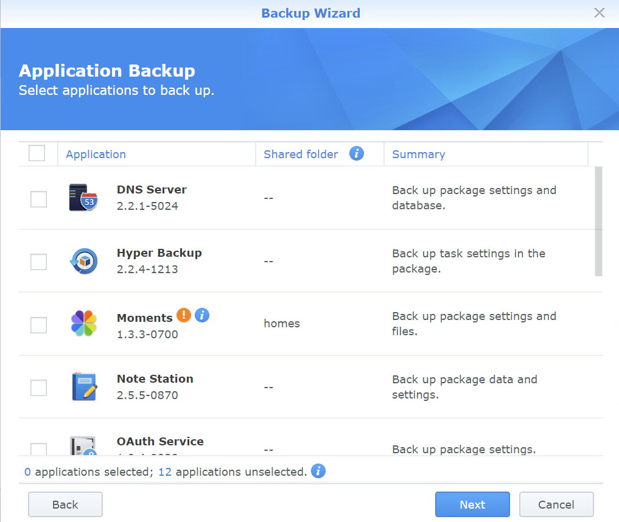This screenshot has height=522, width=619.
Task: Select the Moments checkbox
Action: coord(39,325)
